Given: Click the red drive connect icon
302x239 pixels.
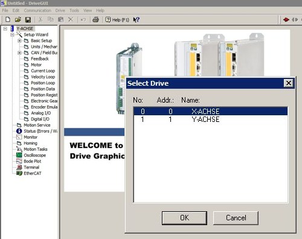Looking at the screenshot, I should tap(286, 19).
